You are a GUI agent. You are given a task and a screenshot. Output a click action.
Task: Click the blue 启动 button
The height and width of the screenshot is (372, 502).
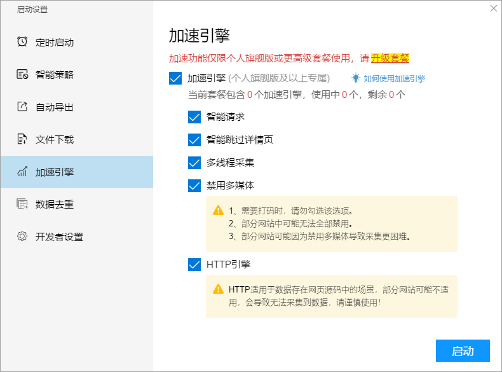click(463, 351)
